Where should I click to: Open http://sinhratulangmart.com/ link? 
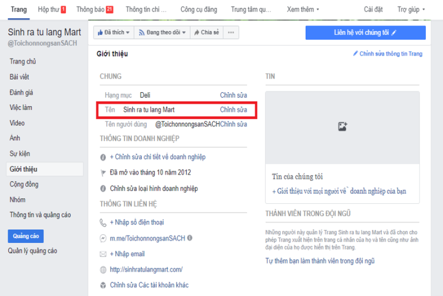(x=146, y=269)
